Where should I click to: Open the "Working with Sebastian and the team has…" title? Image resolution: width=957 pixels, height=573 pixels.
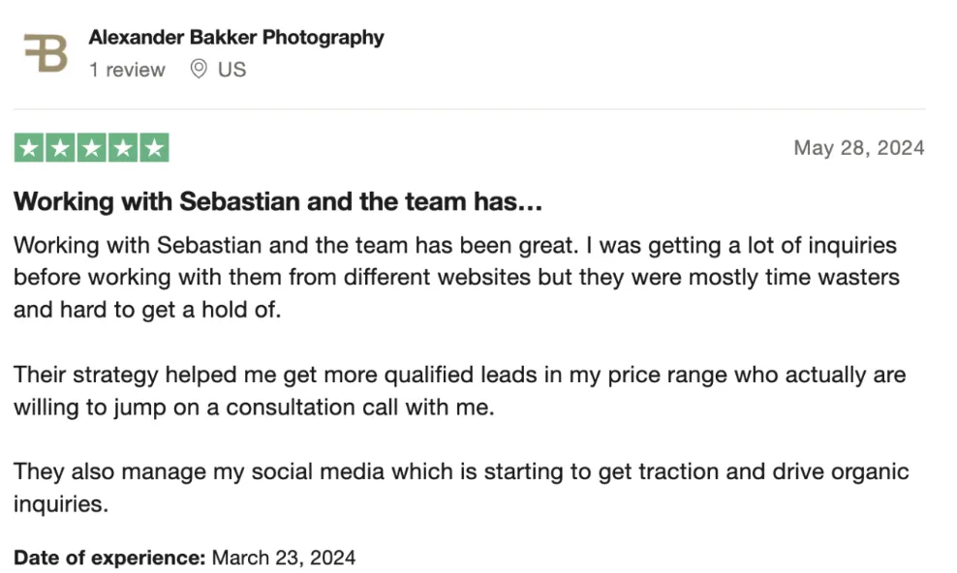point(278,201)
